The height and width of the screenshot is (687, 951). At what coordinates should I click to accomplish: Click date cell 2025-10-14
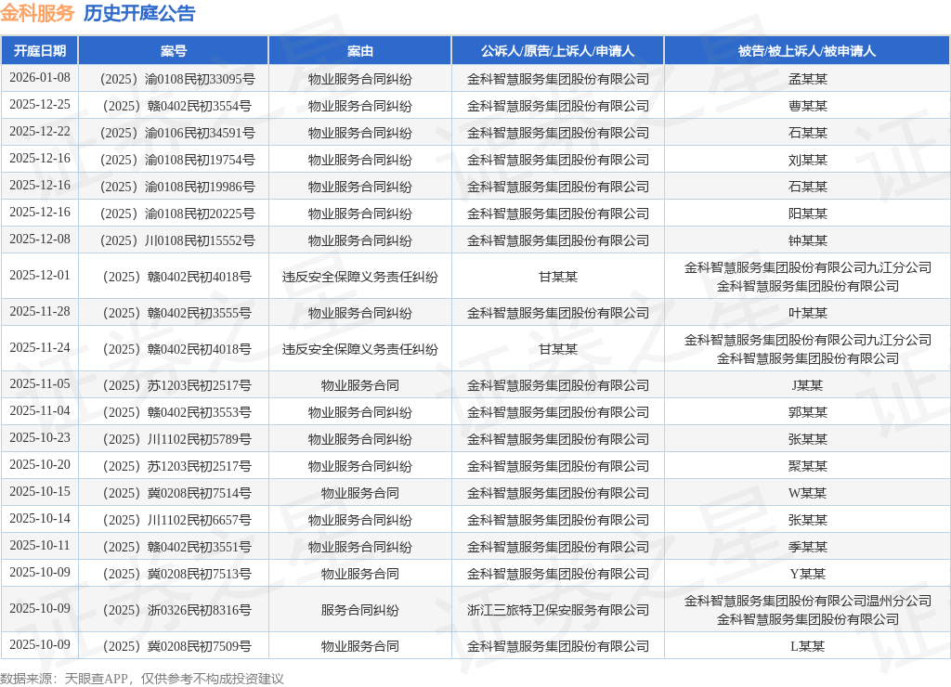40,518
